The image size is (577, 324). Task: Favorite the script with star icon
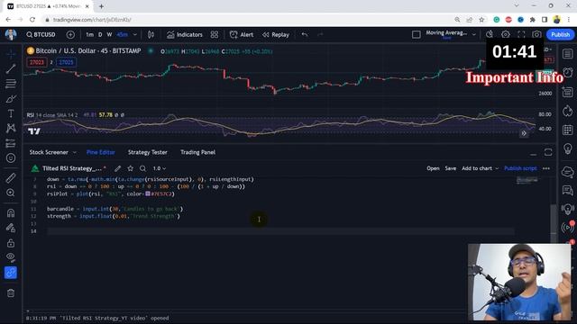130,168
